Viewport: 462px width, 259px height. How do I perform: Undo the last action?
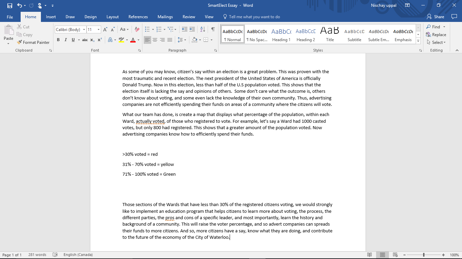click(20, 5)
